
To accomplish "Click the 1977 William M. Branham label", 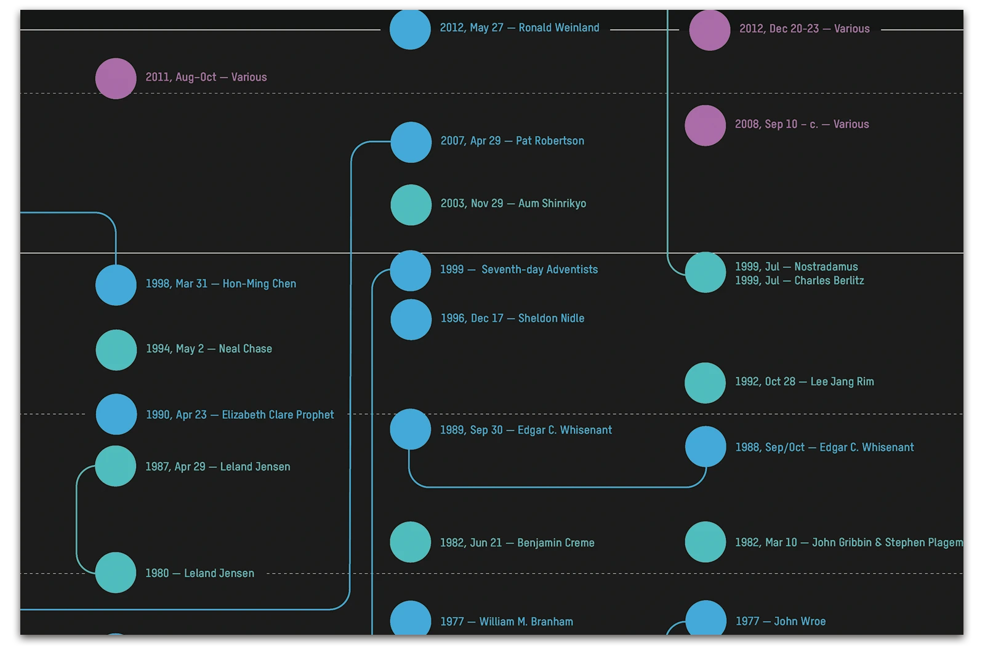I will tap(507, 622).
